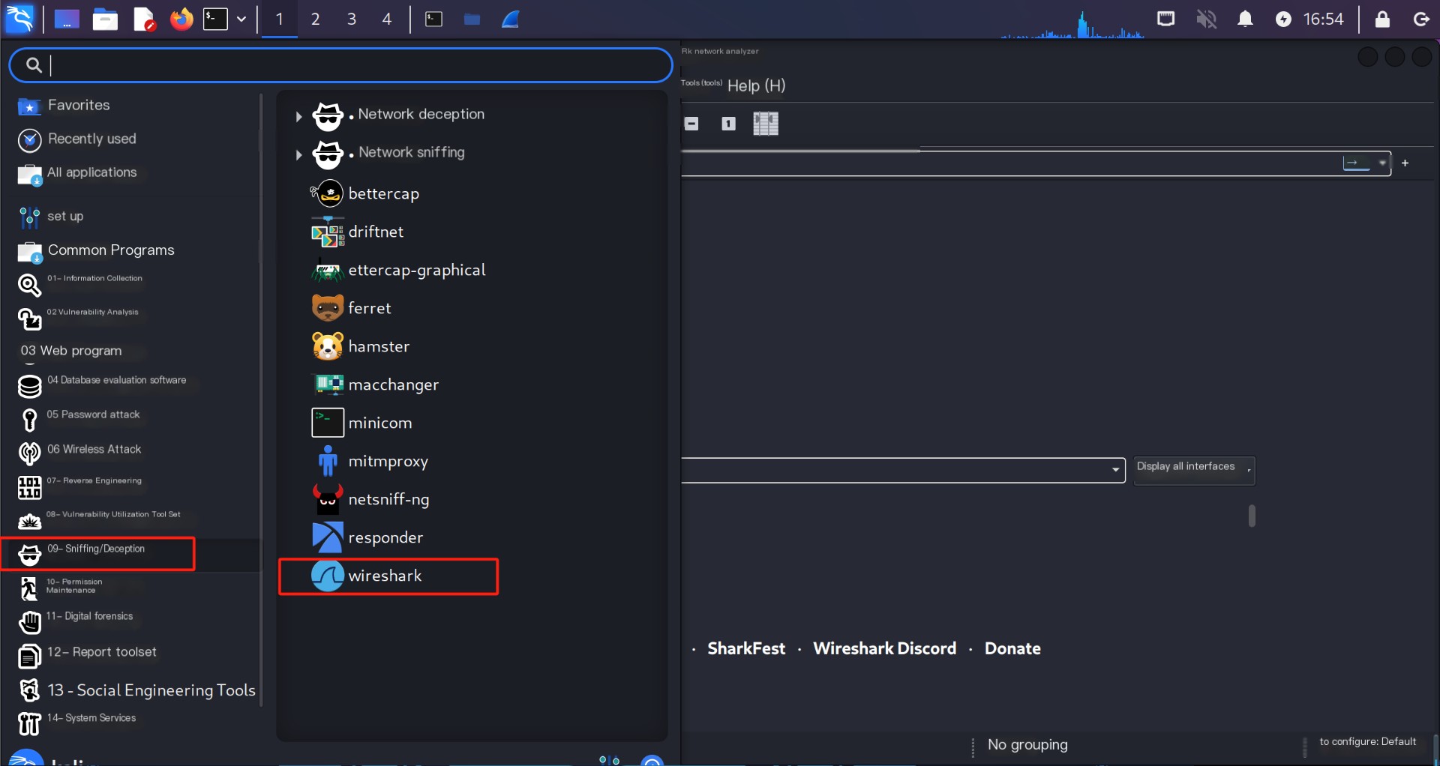Toggle the muted volume icon
The width and height of the screenshot is (1440, 766).
click(1206, 19)
